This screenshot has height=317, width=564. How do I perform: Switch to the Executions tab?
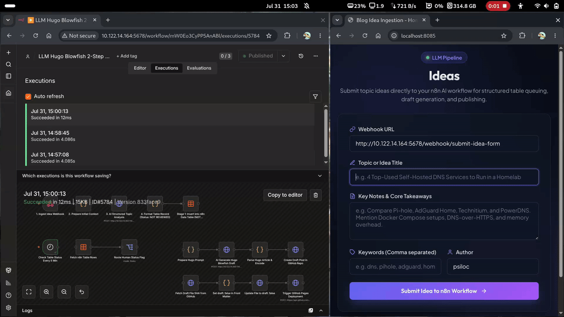tap(167, 68)
